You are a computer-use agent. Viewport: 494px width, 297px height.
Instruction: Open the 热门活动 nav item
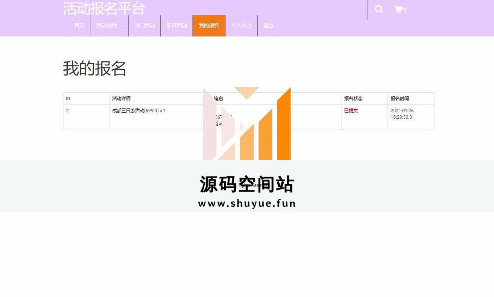tap(144, 26)
